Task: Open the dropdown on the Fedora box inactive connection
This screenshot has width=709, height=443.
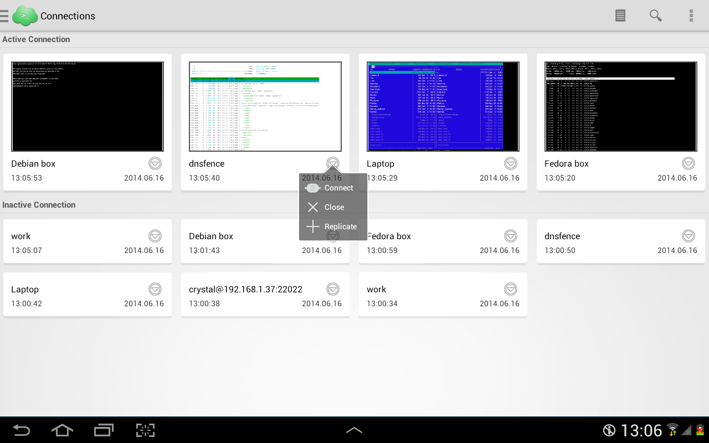Action: tap(510, 235)
